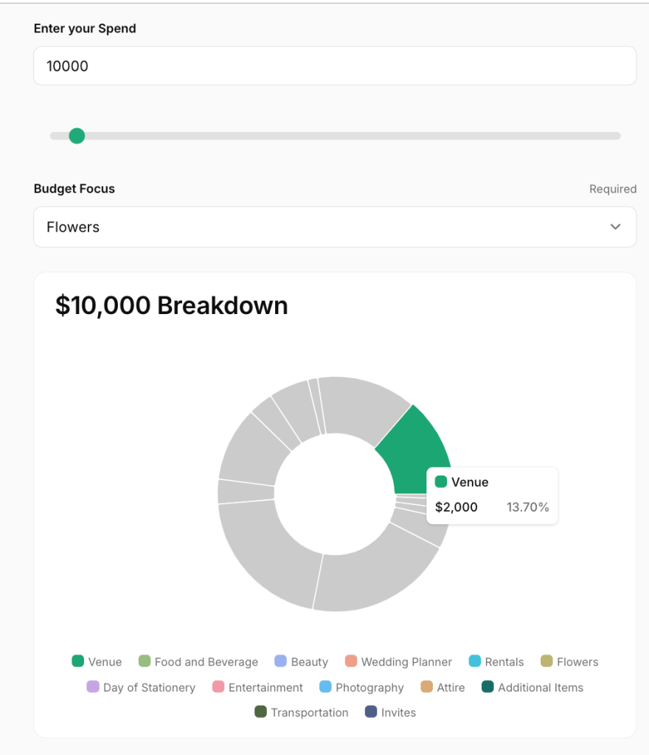Toggle the Venue legend entry off

tap(97, 661)
